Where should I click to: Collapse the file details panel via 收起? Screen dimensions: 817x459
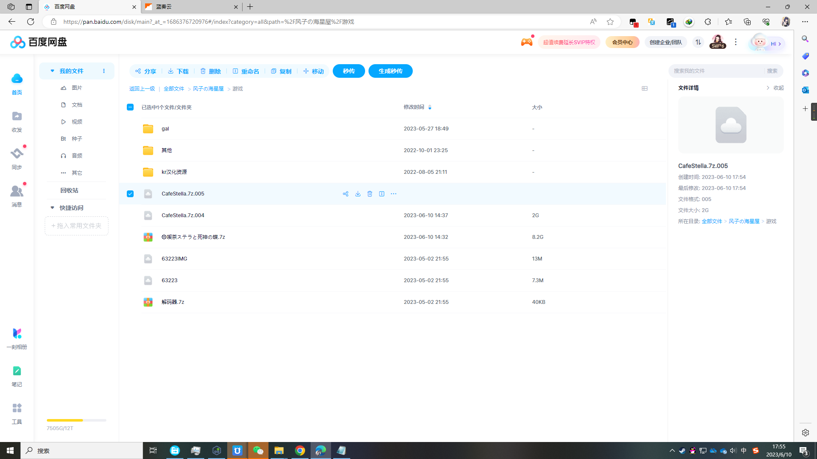pyautogui.click(x=775, y=88)
